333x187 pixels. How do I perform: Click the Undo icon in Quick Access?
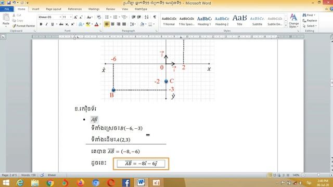(14, 3)
